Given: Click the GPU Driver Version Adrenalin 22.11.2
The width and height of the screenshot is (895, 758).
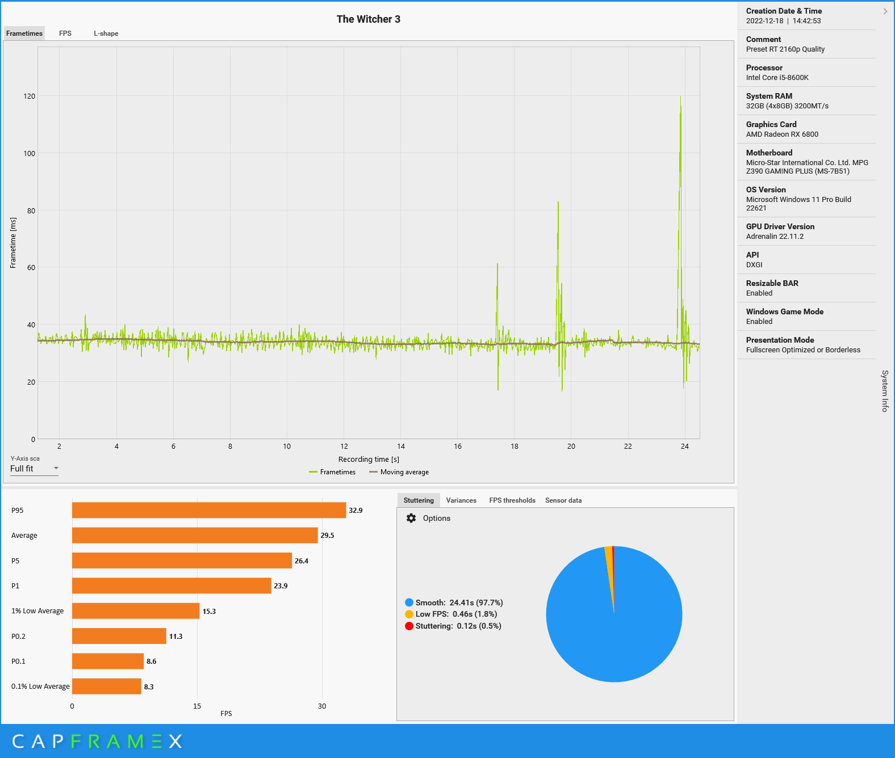Looking at the screenshot, I should click(x=775, y=237).
